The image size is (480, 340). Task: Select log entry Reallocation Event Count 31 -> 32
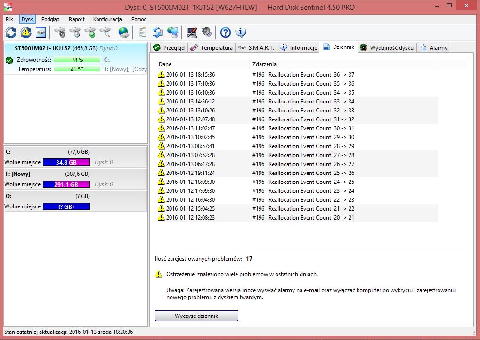pyautogui.click(x=297, y=119)
